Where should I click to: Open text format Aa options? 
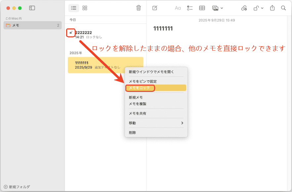coord(178,8)
